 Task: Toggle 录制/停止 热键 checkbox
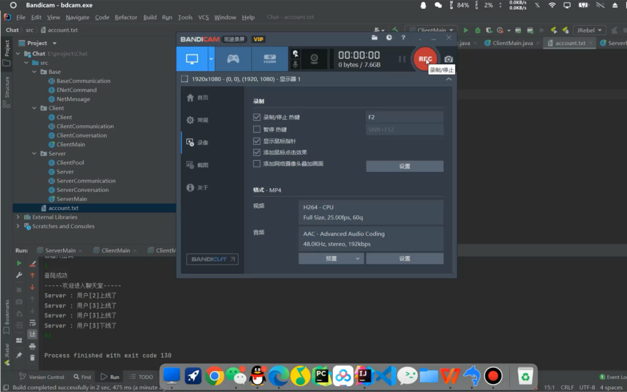point(257,117)
